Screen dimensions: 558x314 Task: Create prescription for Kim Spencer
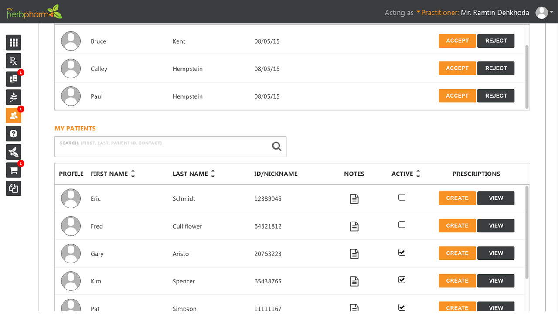pyautogui.click(x=457, y=280)
